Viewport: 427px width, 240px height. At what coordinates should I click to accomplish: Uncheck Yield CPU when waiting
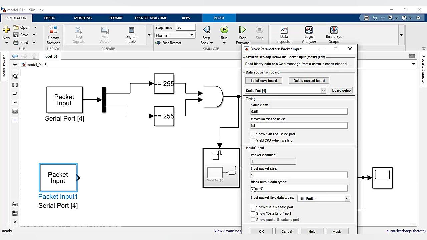(x=253, y=140)
